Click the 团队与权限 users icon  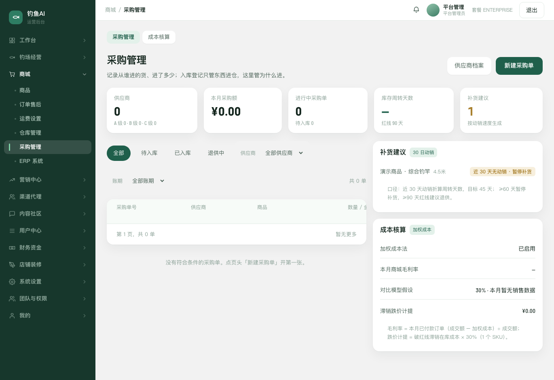tap(12, 299)
